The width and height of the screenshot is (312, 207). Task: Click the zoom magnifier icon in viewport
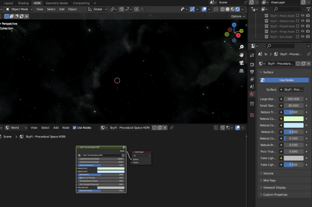coord(241,47)
